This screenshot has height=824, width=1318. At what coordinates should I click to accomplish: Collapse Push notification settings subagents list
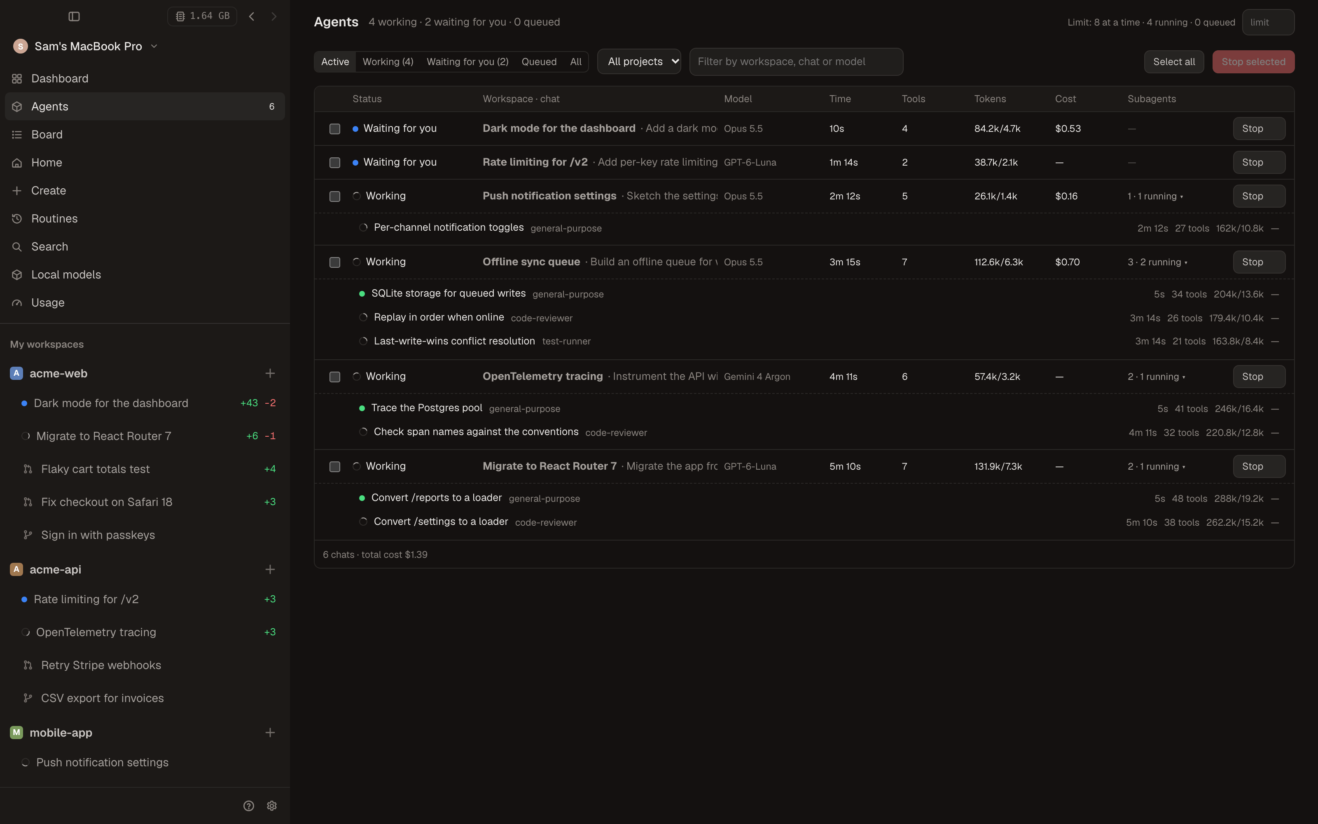(x=1155, y=196)
